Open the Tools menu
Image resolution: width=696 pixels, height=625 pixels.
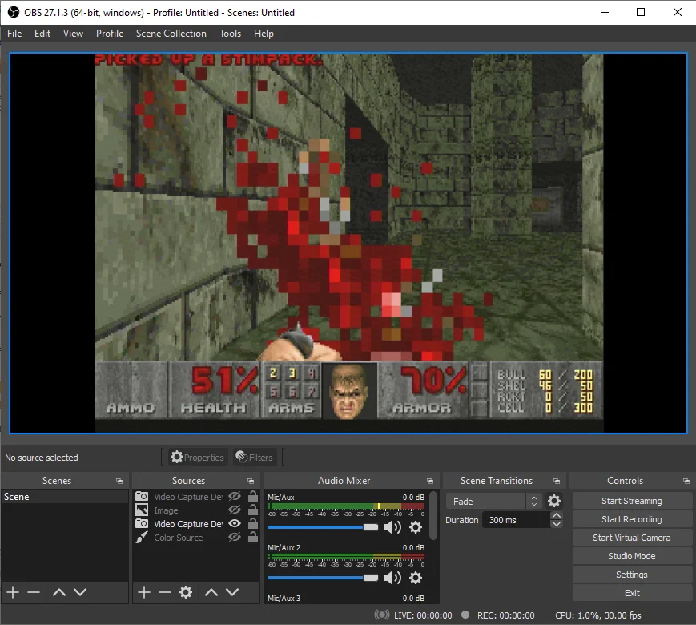(230, 34)
